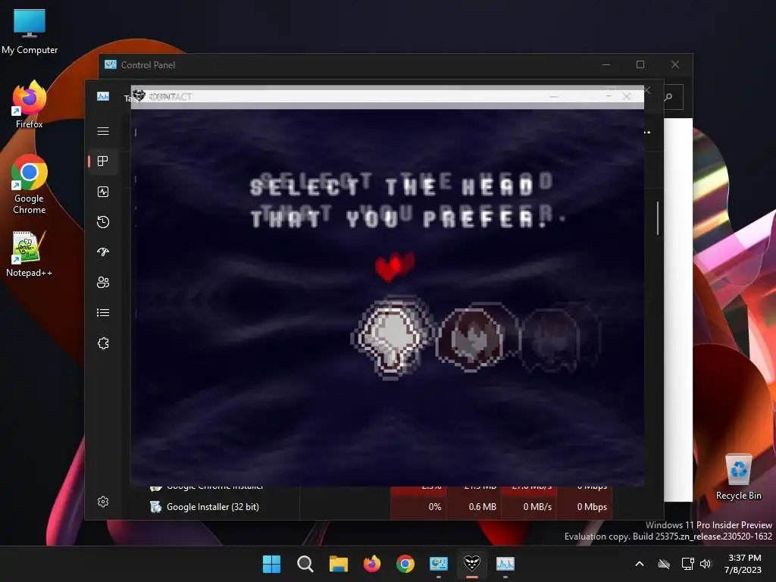Select the Processes tab icon in Task Manager
This screenshot has width=776, height=582.
point(103,161)
